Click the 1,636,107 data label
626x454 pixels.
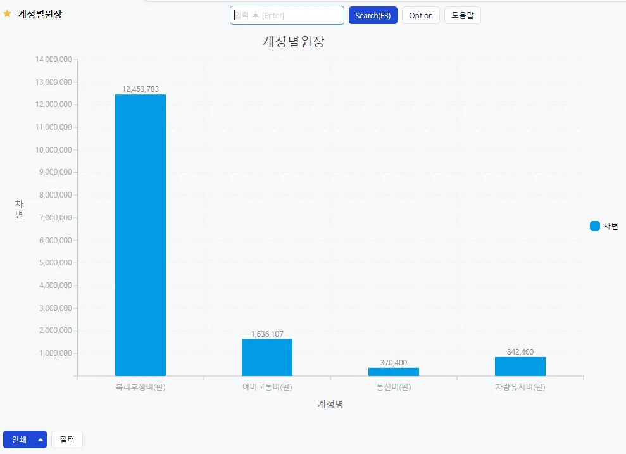[267, 334]
